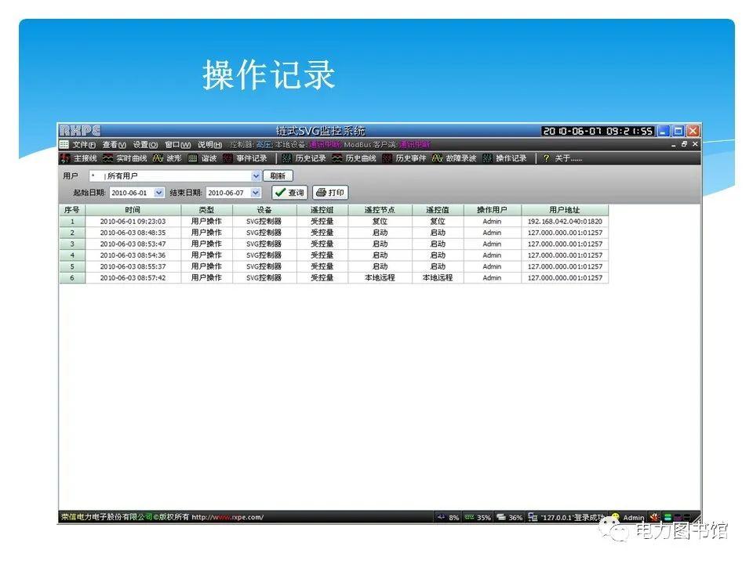Screen dimensions: 753x564
Task: Restore the inner child window button
Action: click(684, 144)
